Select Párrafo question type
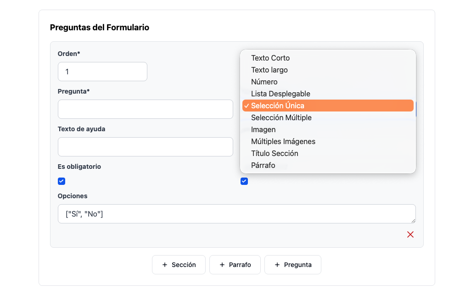The width and height of the screenshot is (471, 295). 263,166
